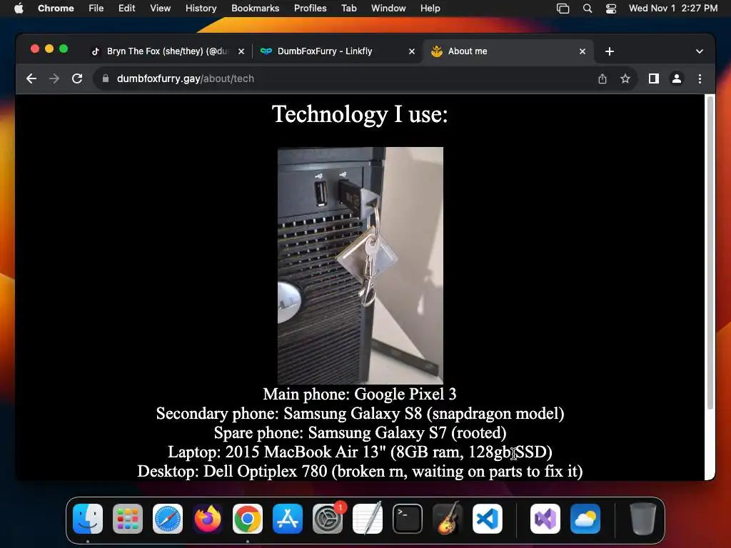
Task: Click the Samsung Galaxy S7 (rooted) line
Action: (360, 433)
